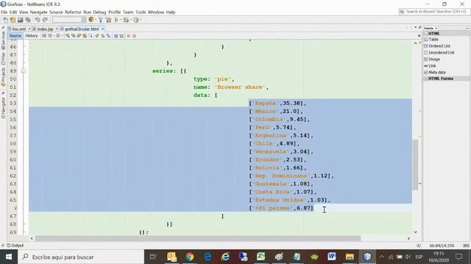Click the Profile Project toolbar icon

[x=136, y=20]
